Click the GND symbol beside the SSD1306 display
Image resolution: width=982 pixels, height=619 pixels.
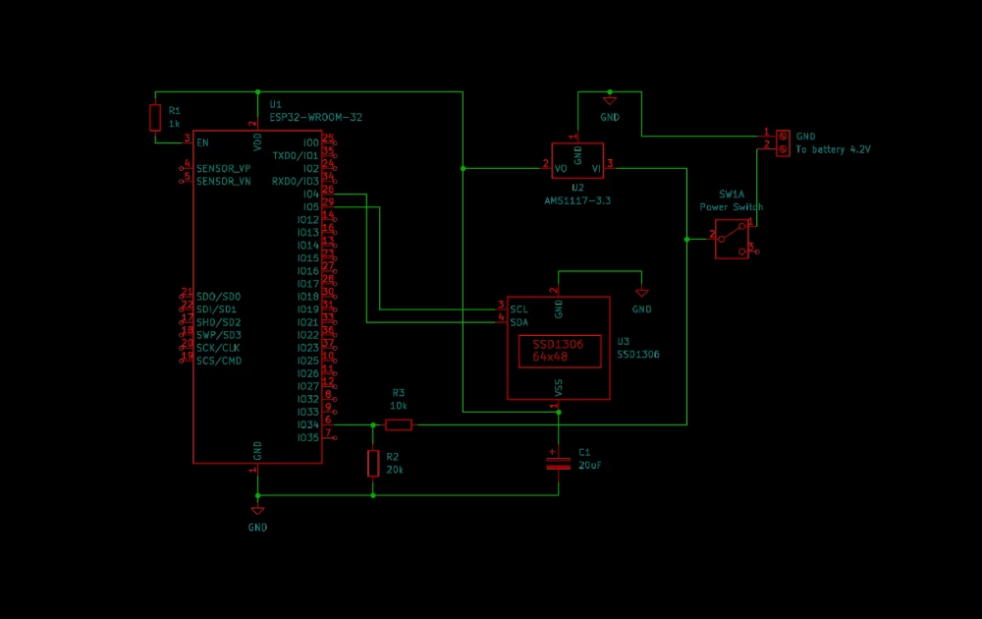[x=642, y=292]
